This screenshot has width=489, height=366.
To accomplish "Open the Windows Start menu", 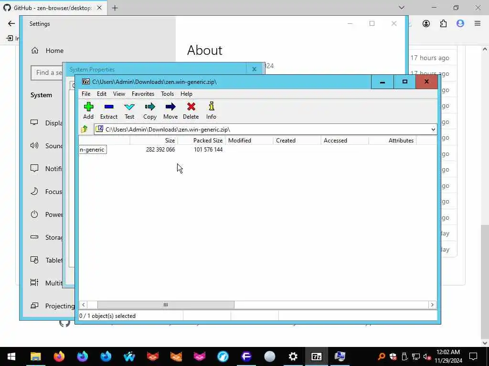I will pos(11,356).
